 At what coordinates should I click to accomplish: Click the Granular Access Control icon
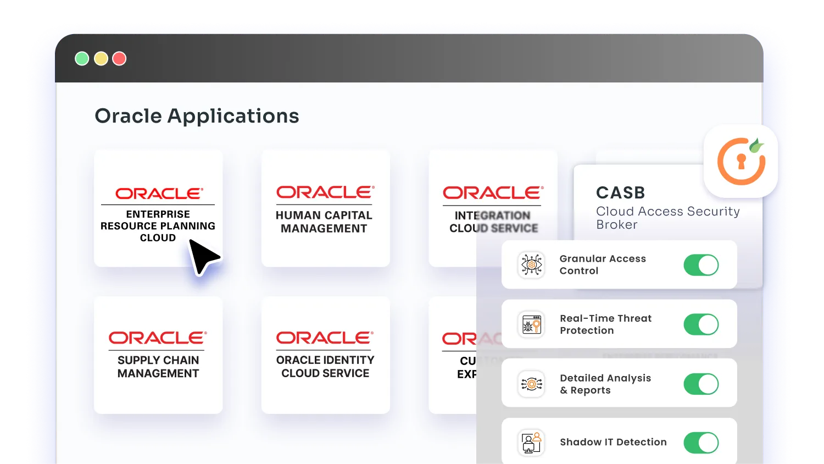point(531,264)
